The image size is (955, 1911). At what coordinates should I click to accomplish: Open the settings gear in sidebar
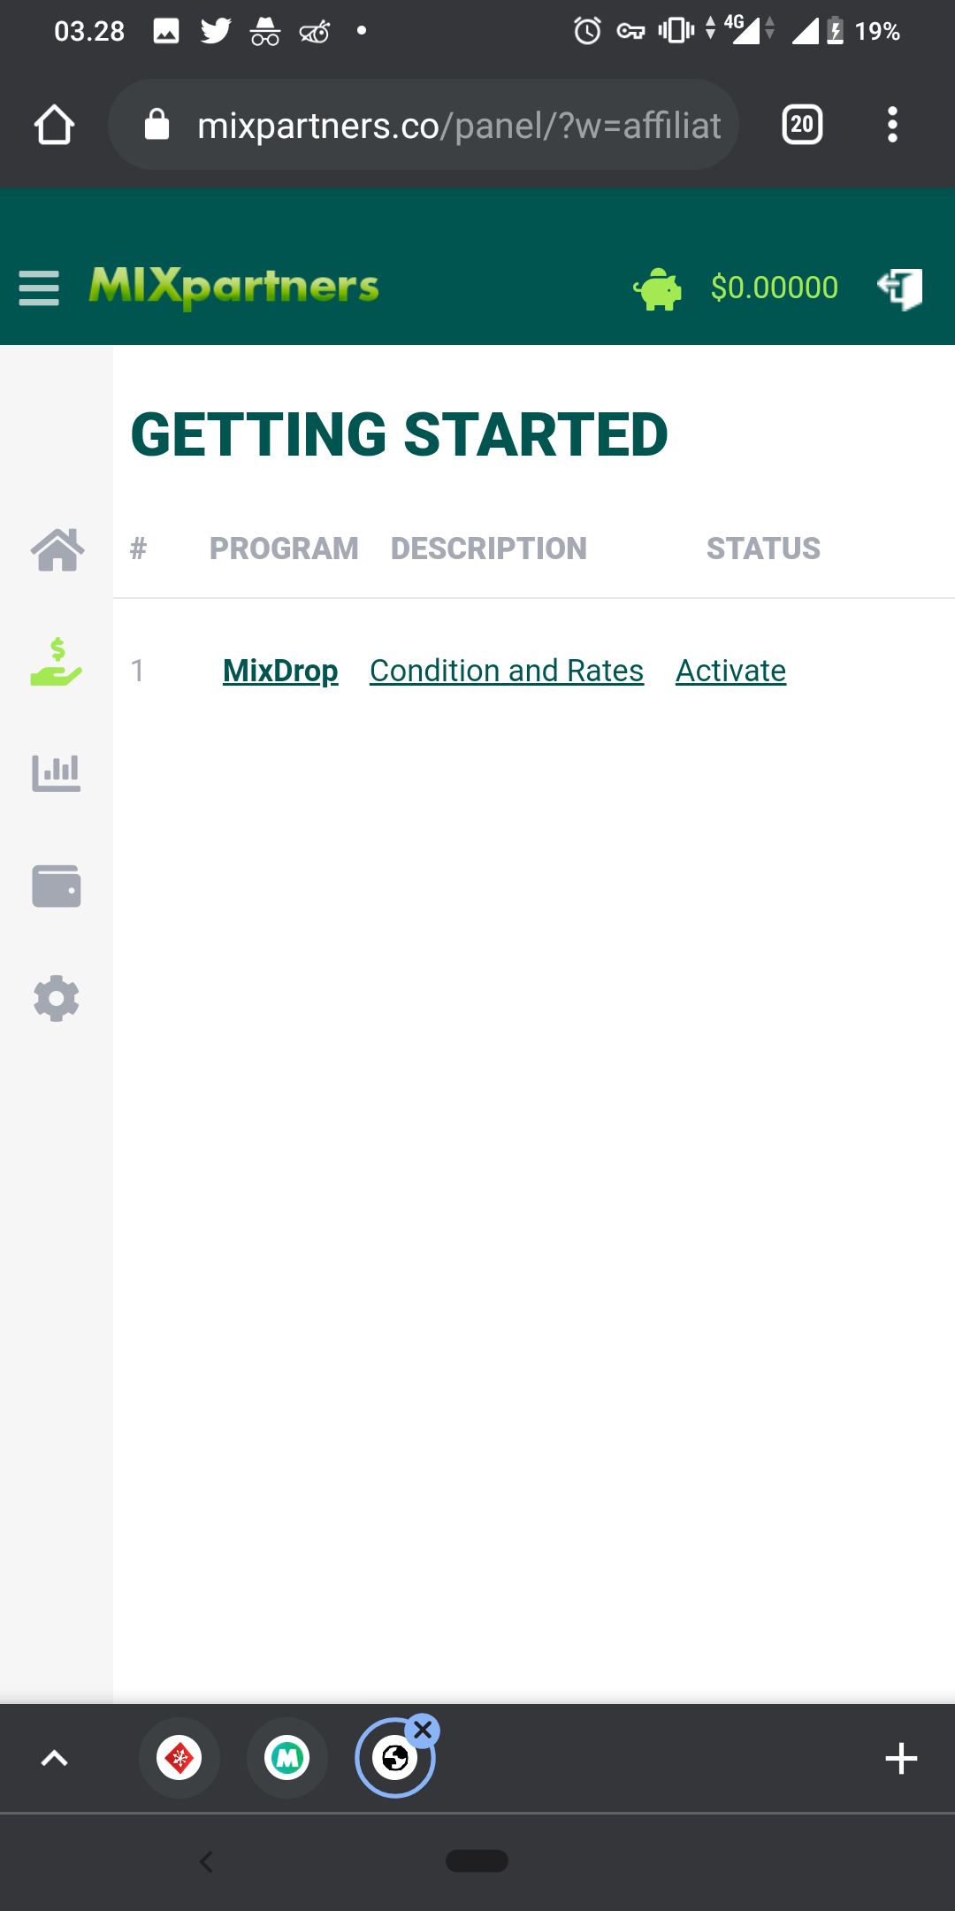(56, 998)
